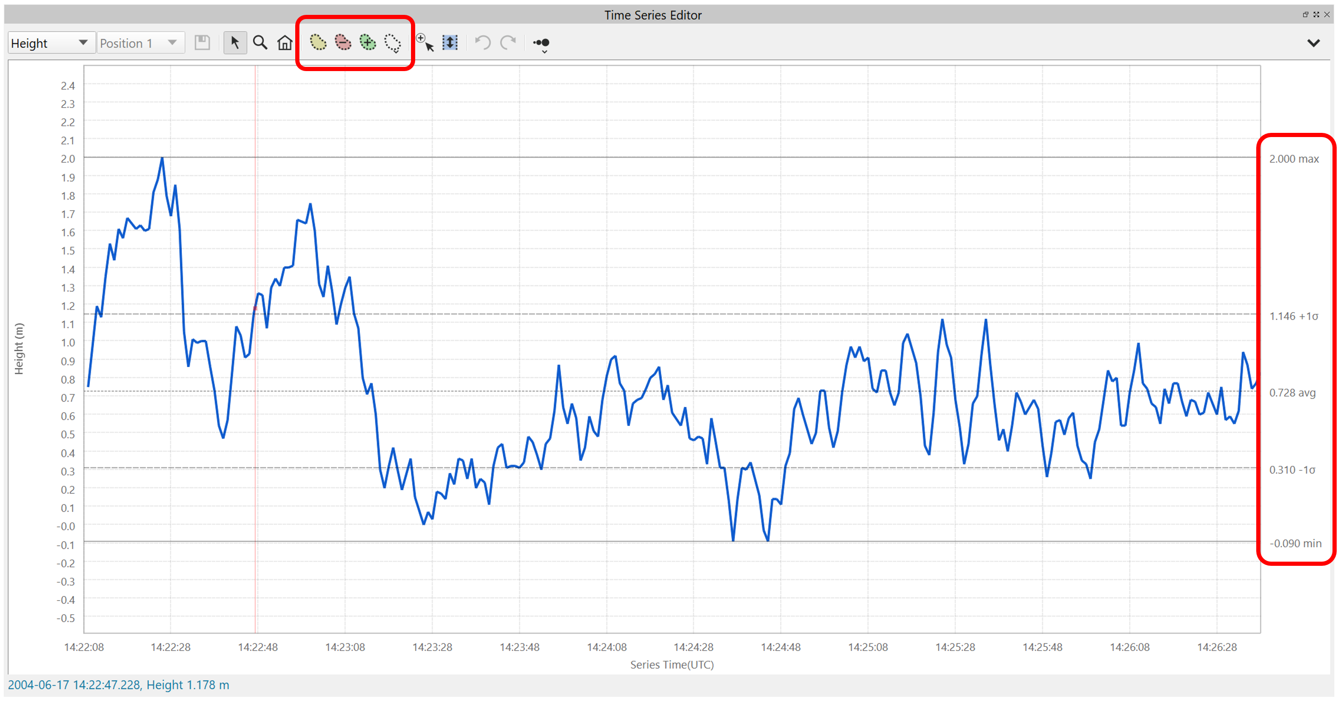Click the redo arrow
1339x701 pixels.
coord(508,43)
